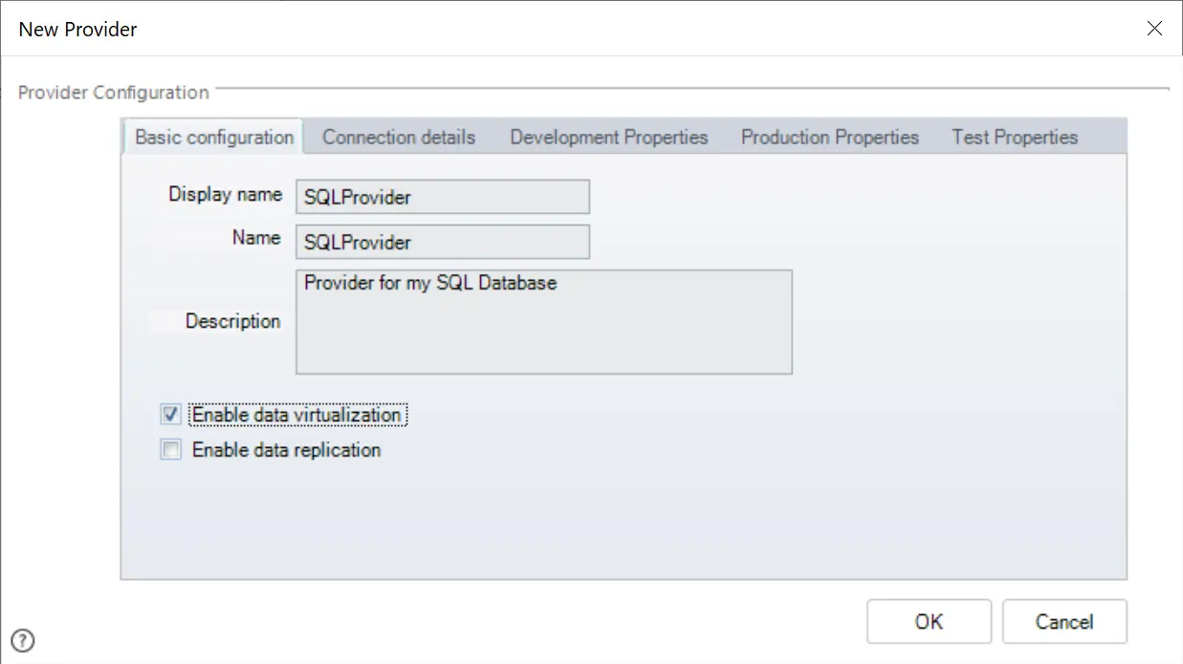Screen dimensions: 1183x664
Task: Click into the Display name field
Action: pyautogui.click(x=443, y=197)
